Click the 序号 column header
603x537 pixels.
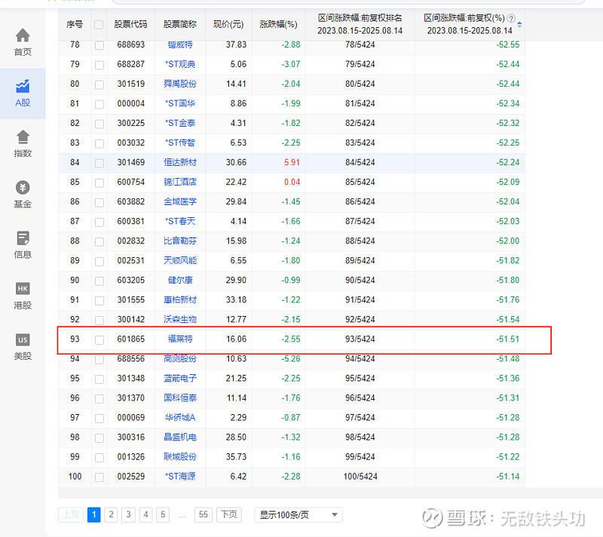75,24
